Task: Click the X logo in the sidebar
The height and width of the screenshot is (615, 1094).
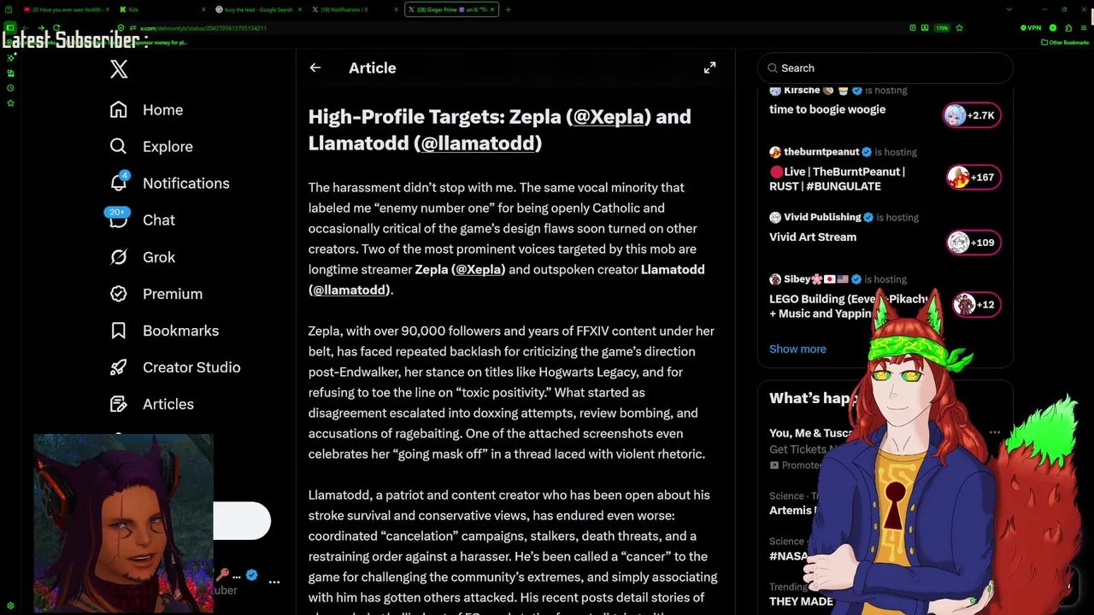Action: coord(119,69)
